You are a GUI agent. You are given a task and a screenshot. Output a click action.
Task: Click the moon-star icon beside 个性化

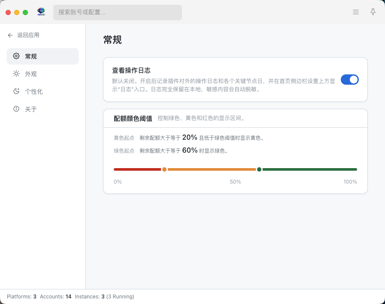pyautogui.click(x=16, y=92)
